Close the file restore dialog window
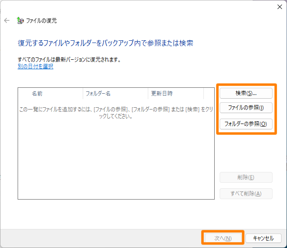The height and width of the screenshot is (248, 287). click(279, 6)
